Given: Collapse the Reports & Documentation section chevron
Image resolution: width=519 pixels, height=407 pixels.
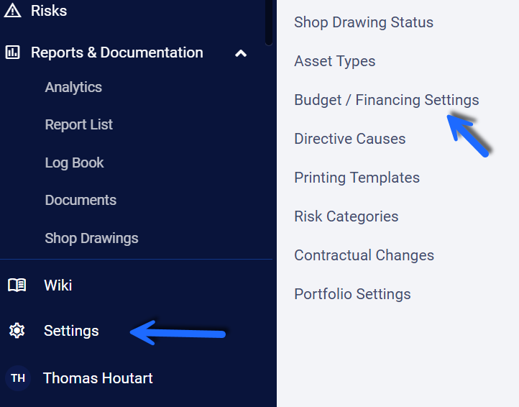Looking at the screenshot, I should (241, 53).
